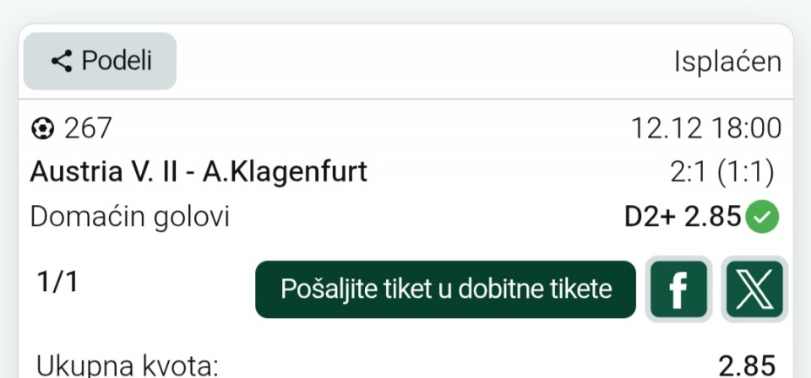Screen dimensions: 811x378
Task: Tap the half-time score (1:1)
Action: (x=746, y=172)
